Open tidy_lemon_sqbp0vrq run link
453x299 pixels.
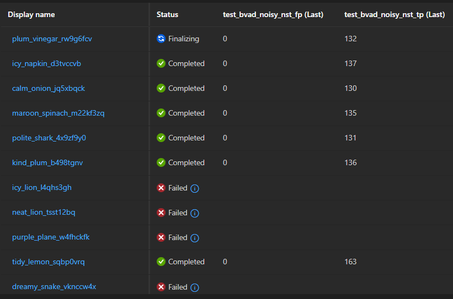click(49, 262)
